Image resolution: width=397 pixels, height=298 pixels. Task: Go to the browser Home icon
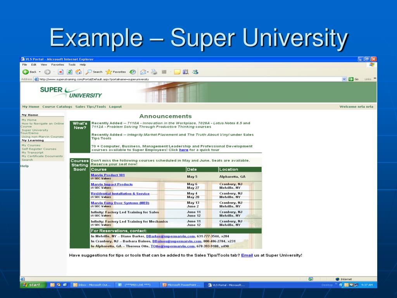click(78, 72)
